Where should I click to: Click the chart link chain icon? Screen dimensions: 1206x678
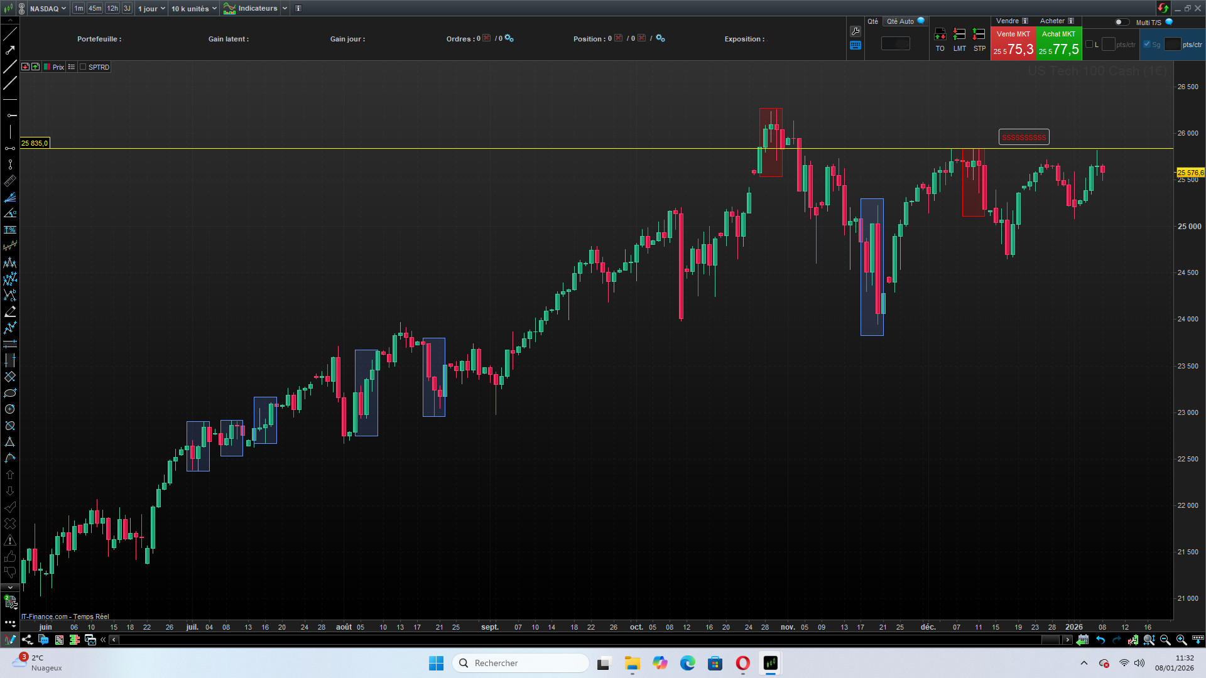click(x=22, y=9)
